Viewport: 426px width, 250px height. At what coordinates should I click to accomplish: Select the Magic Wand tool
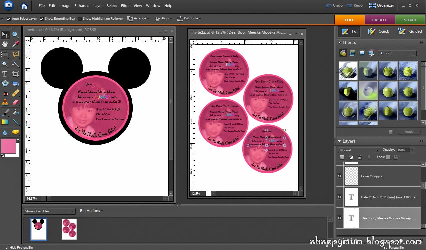[5, 64]
